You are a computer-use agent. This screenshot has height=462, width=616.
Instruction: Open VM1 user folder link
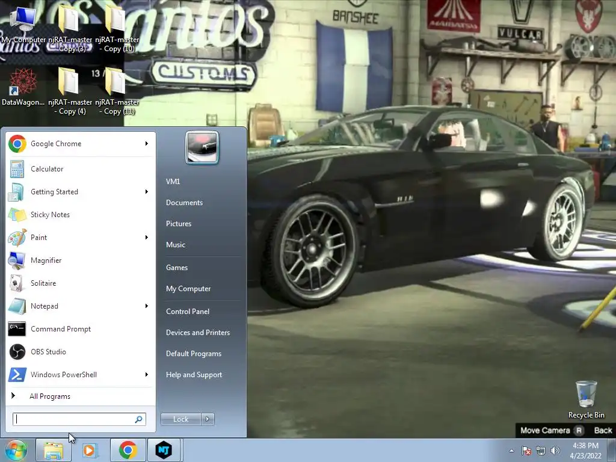tap(173, 182)
